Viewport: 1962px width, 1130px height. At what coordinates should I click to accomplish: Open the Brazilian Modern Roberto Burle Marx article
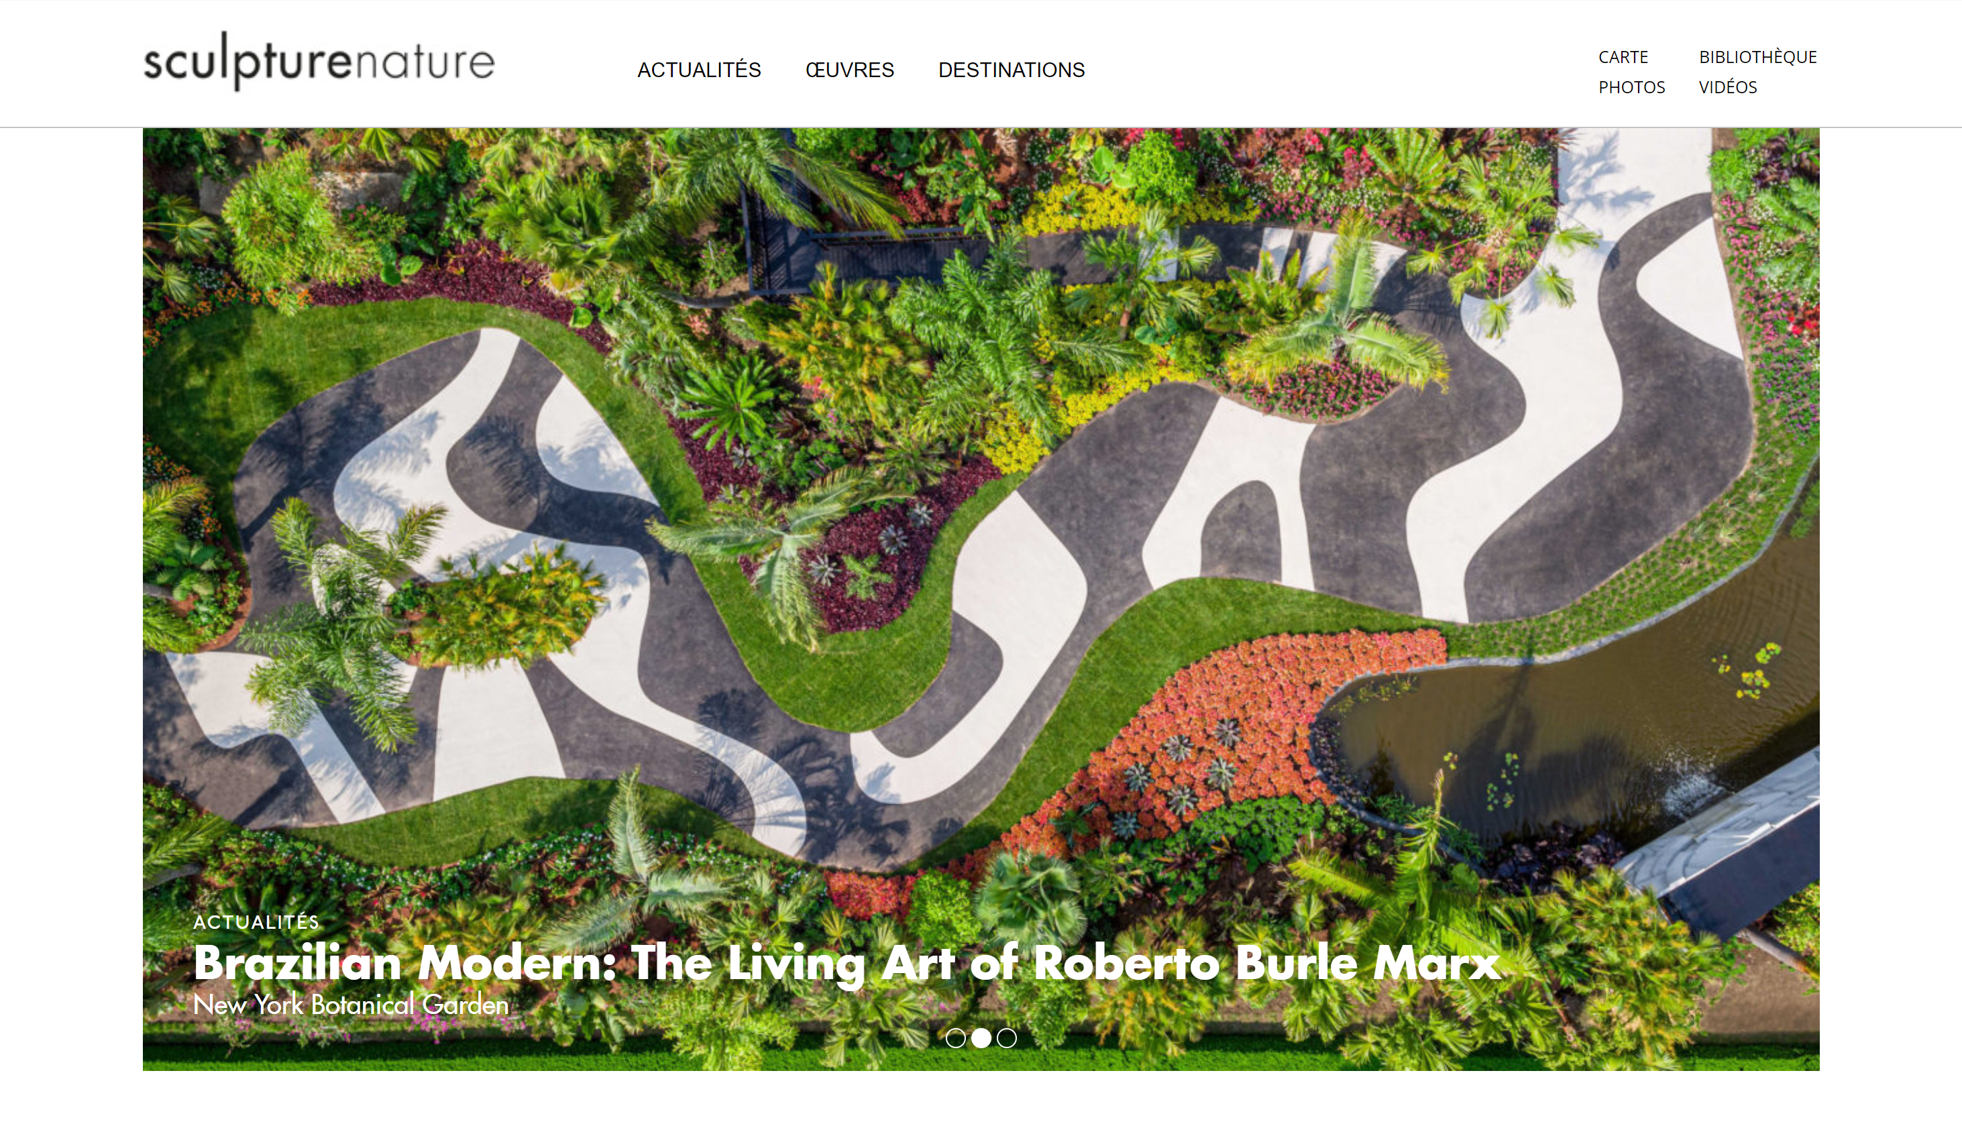point(847,963)
